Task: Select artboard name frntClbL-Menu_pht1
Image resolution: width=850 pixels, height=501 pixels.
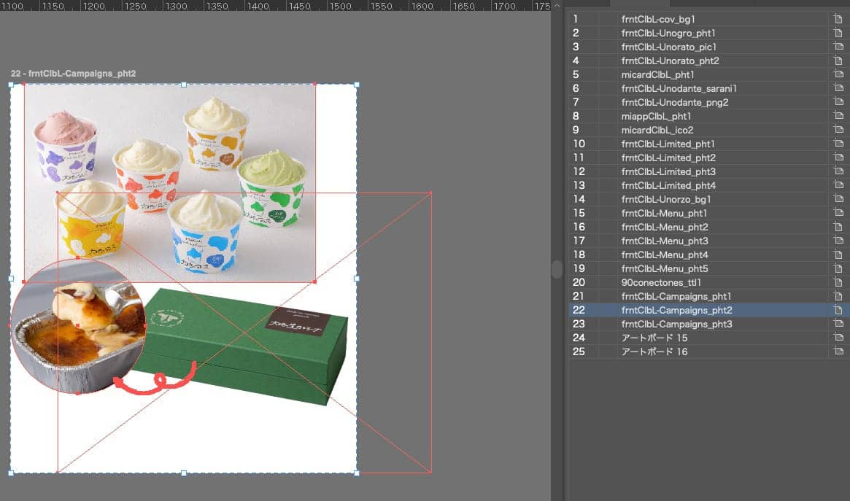Action: tap(664, 213)
